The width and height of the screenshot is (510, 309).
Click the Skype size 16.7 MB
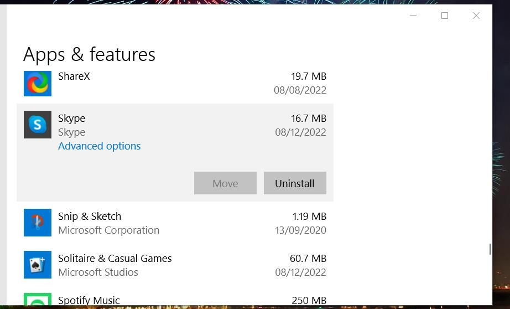(x=309, y=118)
